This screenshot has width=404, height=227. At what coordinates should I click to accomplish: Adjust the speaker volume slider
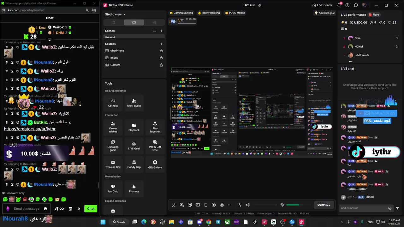click(x=264, y=205)
